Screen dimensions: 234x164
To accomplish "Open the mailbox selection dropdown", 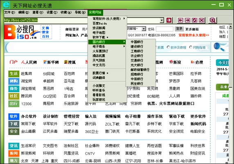I will 144,29.
